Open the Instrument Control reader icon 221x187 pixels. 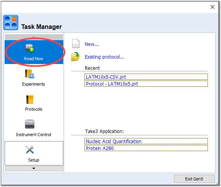pyautogui.click(x=30, y=124)
